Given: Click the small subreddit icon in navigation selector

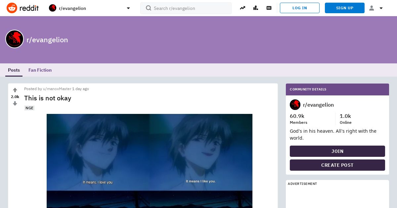Looking at the screenshot, I should (53, 8).
